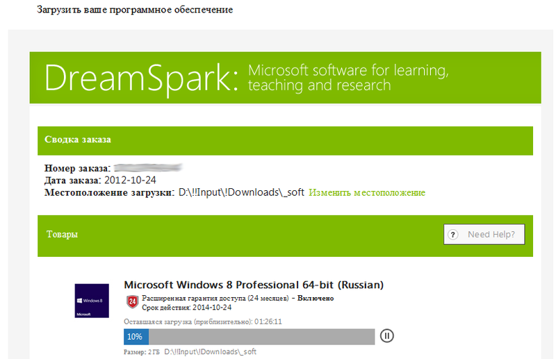
Task: Pause the Windows 8 download
Action: coord(387,337)
